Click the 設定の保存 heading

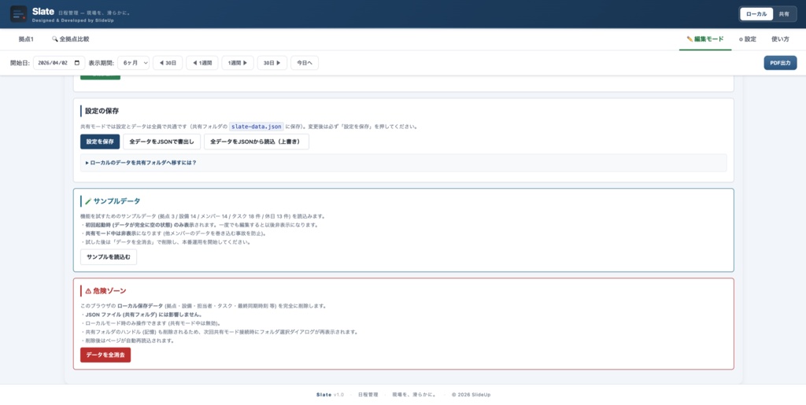(102, 111)
